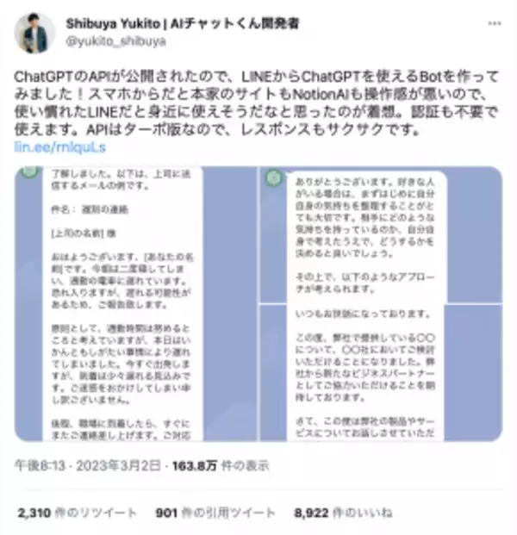Screen dimensions: 517x535
Task: Click the @yukito_shibuya handle
Action: click(116, 41)
